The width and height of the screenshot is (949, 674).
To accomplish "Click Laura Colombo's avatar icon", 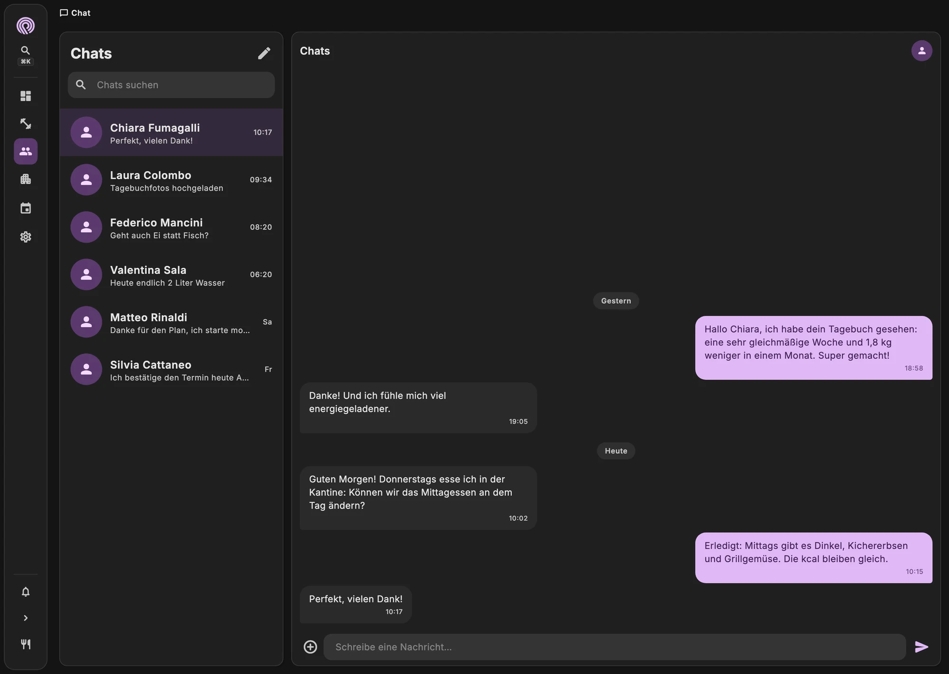I will click(x=86, y=180).
